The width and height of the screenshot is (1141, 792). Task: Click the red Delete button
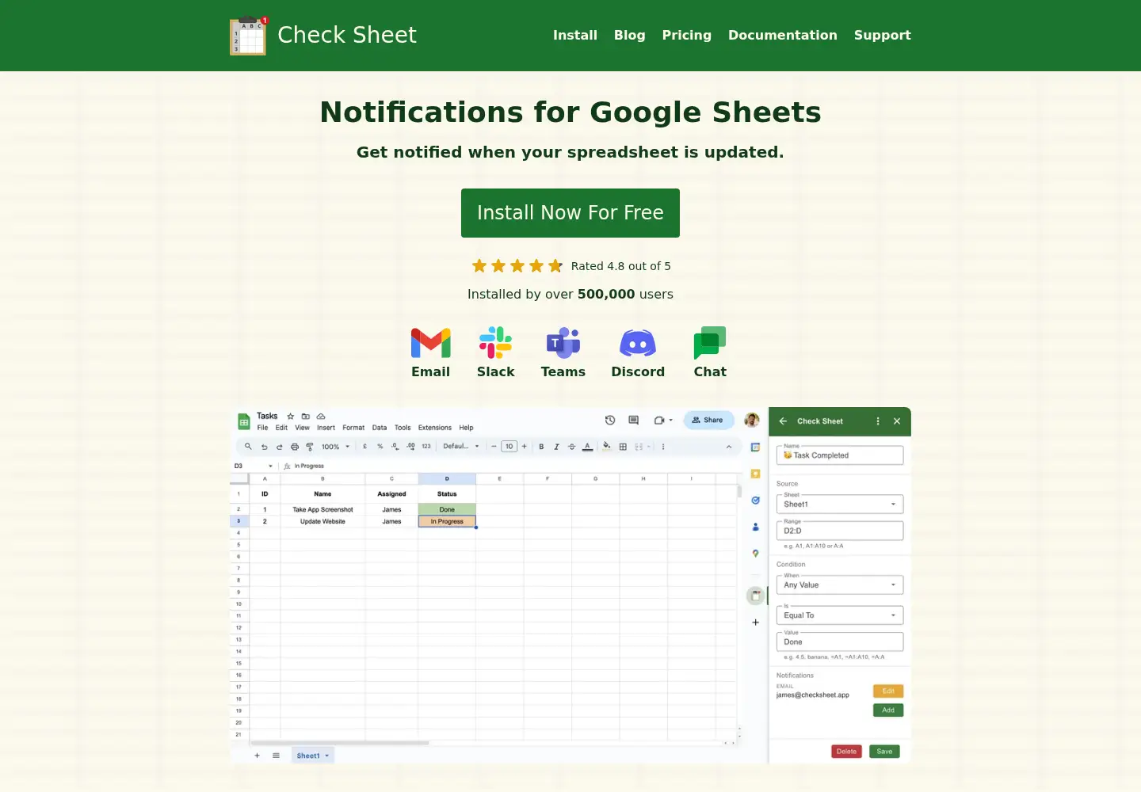pyautogui.click(x=846, y=752)
